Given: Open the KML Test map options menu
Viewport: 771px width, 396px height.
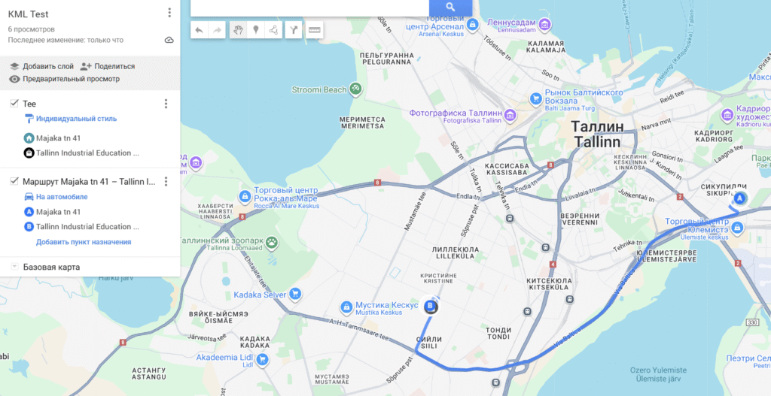Looking at the screenshot, I should click(x=169, y=13).
